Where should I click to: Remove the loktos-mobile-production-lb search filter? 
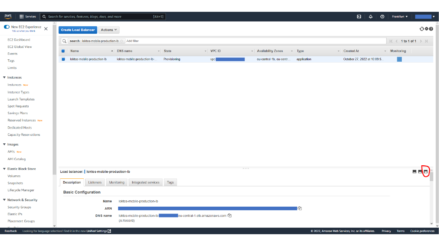coord(121,41)
